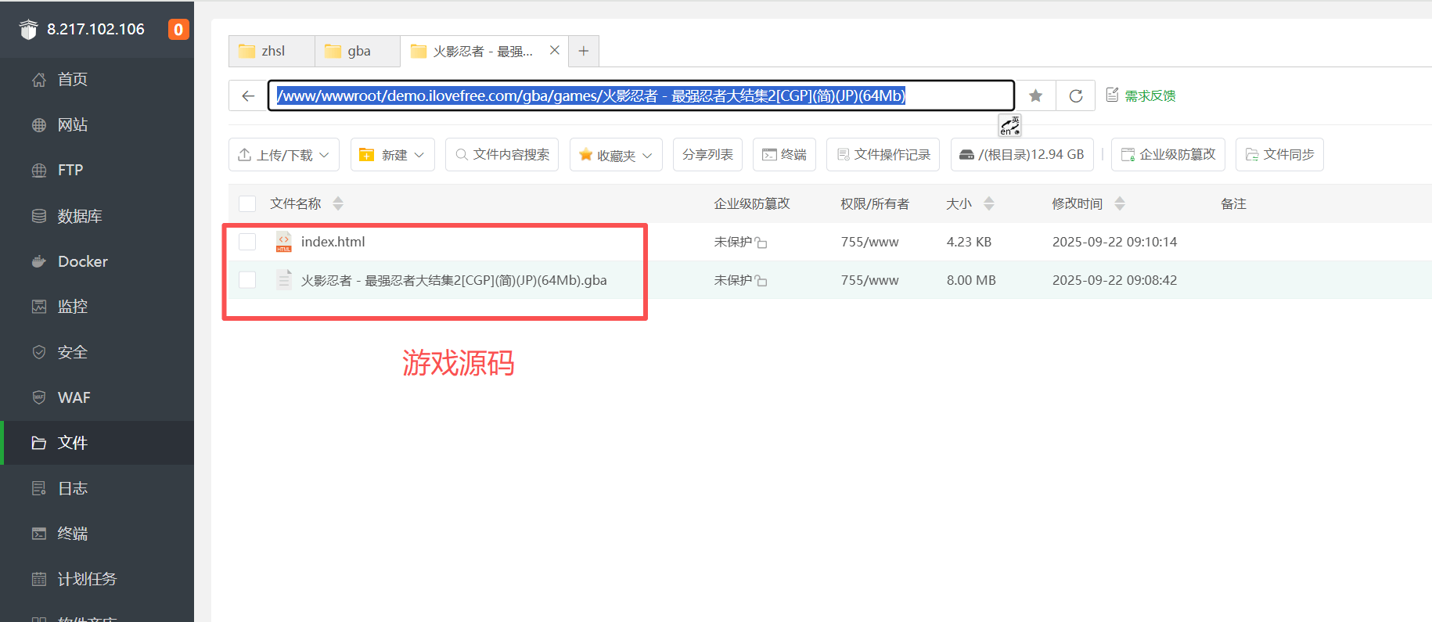Viewport: 1432px width, 622px height.
Task: Click the 安全 shield icon in sidebar
Action: click(x=39, y=352)
